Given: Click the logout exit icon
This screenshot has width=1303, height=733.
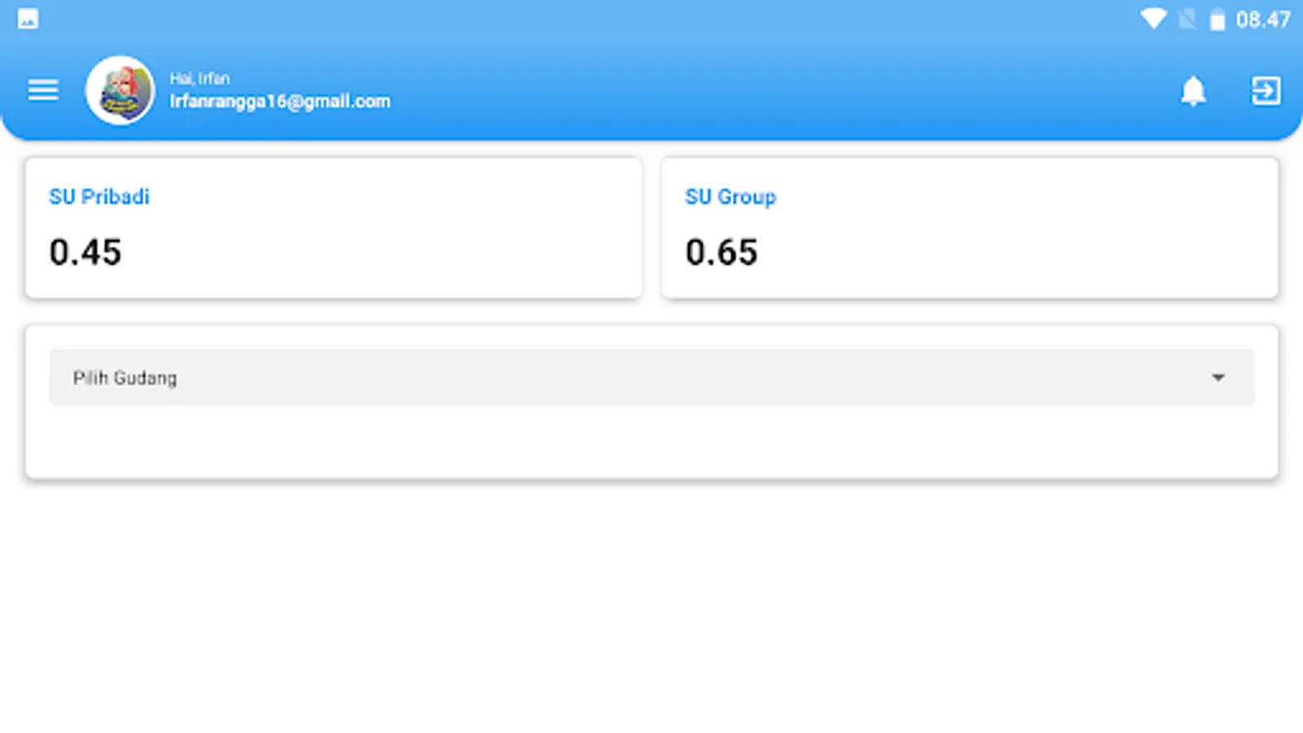Looking at the screenshot, I should click(x=1266, y=90).
